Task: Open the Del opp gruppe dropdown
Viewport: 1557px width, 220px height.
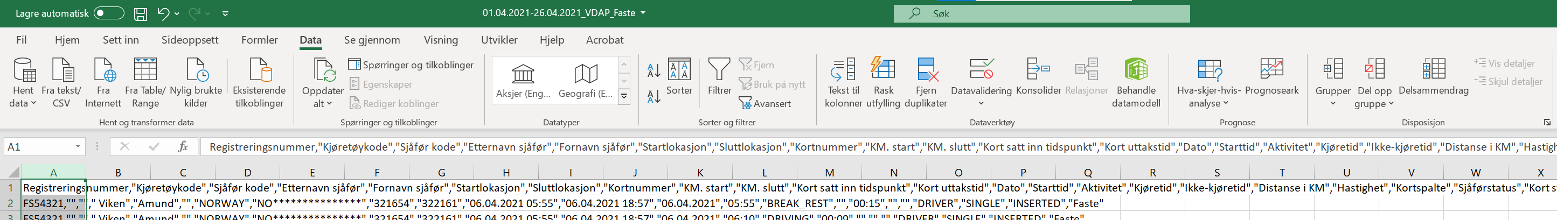Action: click(1374, 83)
